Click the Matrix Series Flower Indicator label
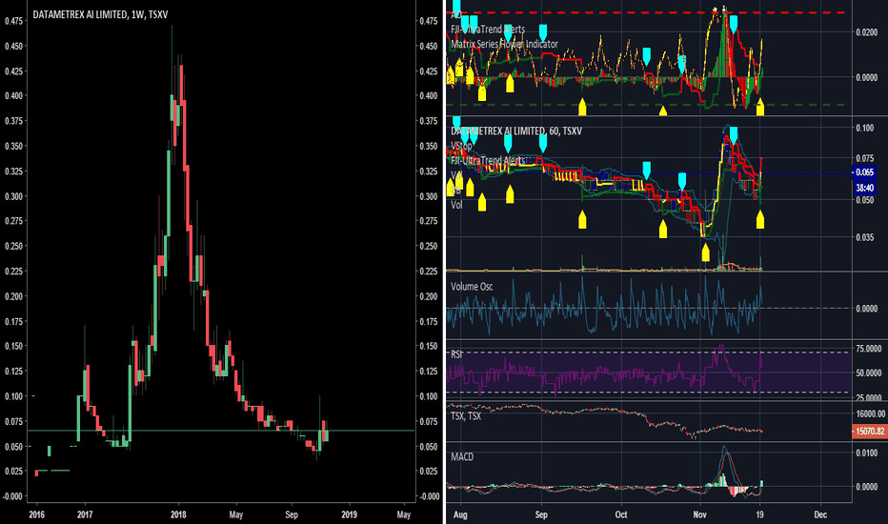This screenshot has height=524, width=888. (504, 44)
